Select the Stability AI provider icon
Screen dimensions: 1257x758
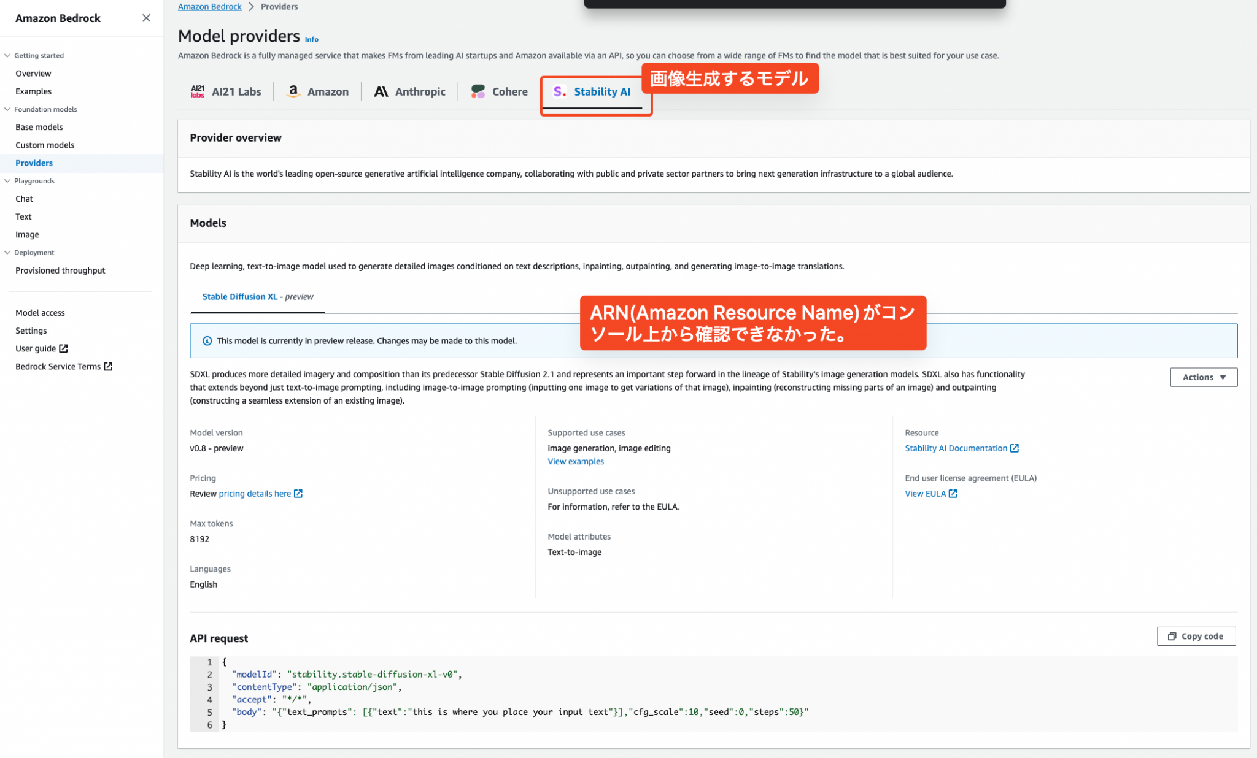point(559,91)
